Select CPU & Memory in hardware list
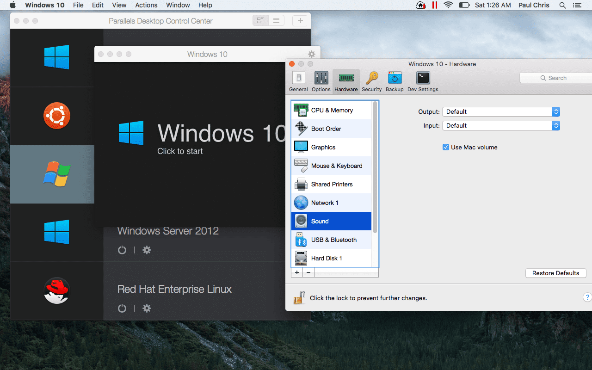Image resolution: width=592 pixels, height=370 pixels. coord(331,110)
